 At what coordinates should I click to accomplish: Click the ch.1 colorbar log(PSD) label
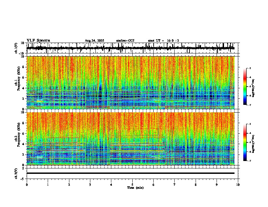click(x=253, y=88)
